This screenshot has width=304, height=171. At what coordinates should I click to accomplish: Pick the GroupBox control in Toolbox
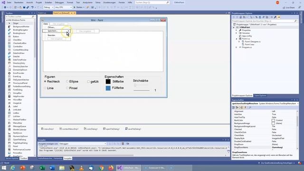click(x=18, y=93)
